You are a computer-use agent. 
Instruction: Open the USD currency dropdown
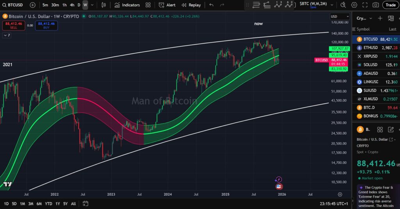pyautogui.click(x=339, y=16)
